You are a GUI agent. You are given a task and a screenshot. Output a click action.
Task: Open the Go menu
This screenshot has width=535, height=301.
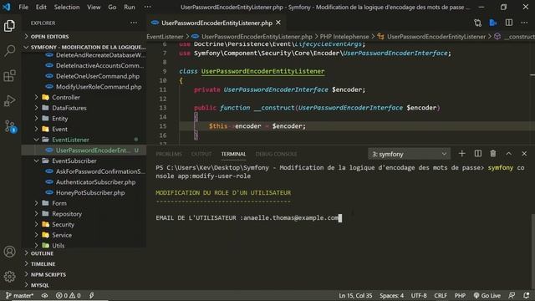(x=112, y=7)
